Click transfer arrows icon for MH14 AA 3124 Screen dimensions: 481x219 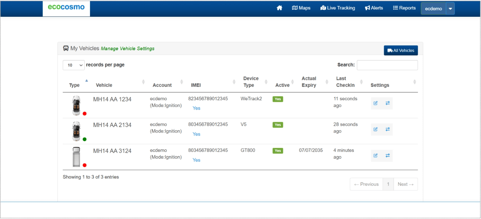pos(388,155)
